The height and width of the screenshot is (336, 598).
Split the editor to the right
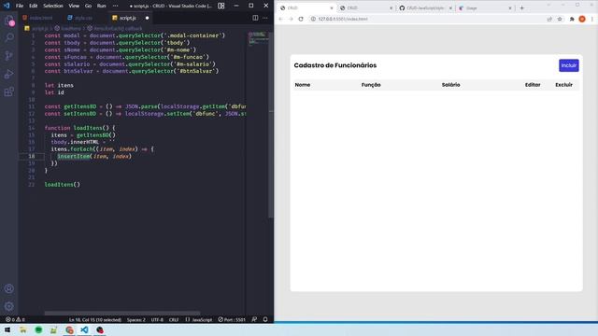click(x=255, y=18)
